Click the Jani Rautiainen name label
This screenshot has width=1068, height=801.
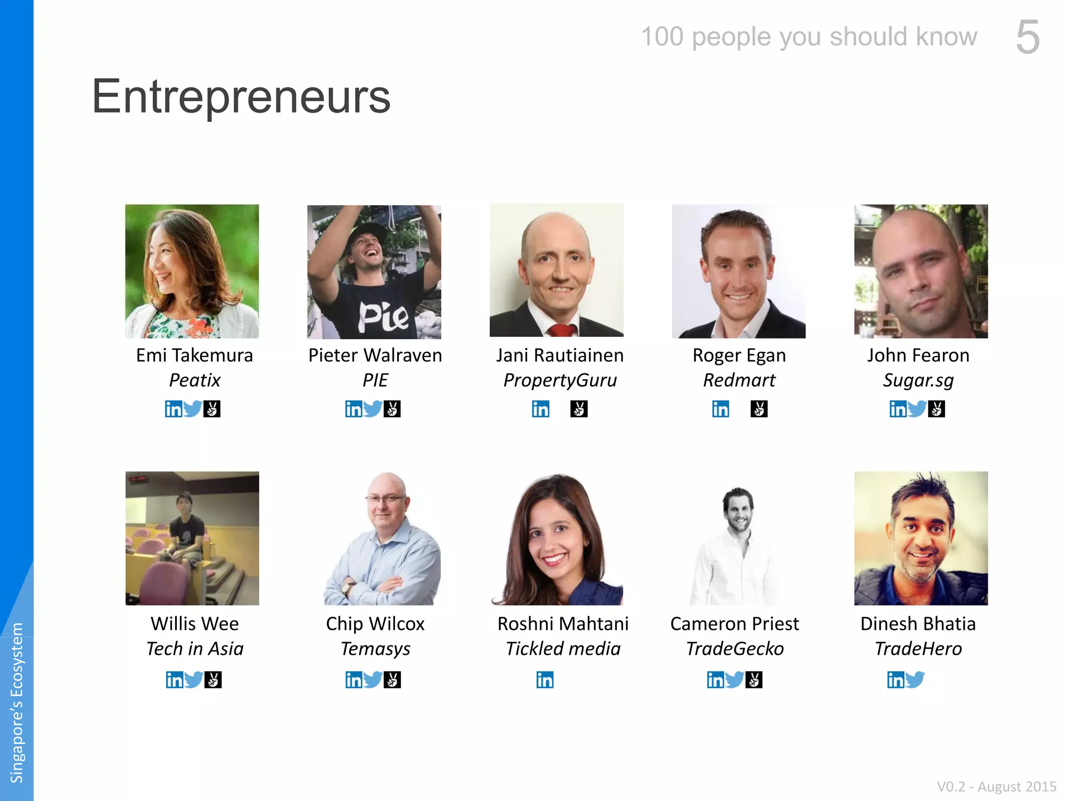tap(560, 356)
